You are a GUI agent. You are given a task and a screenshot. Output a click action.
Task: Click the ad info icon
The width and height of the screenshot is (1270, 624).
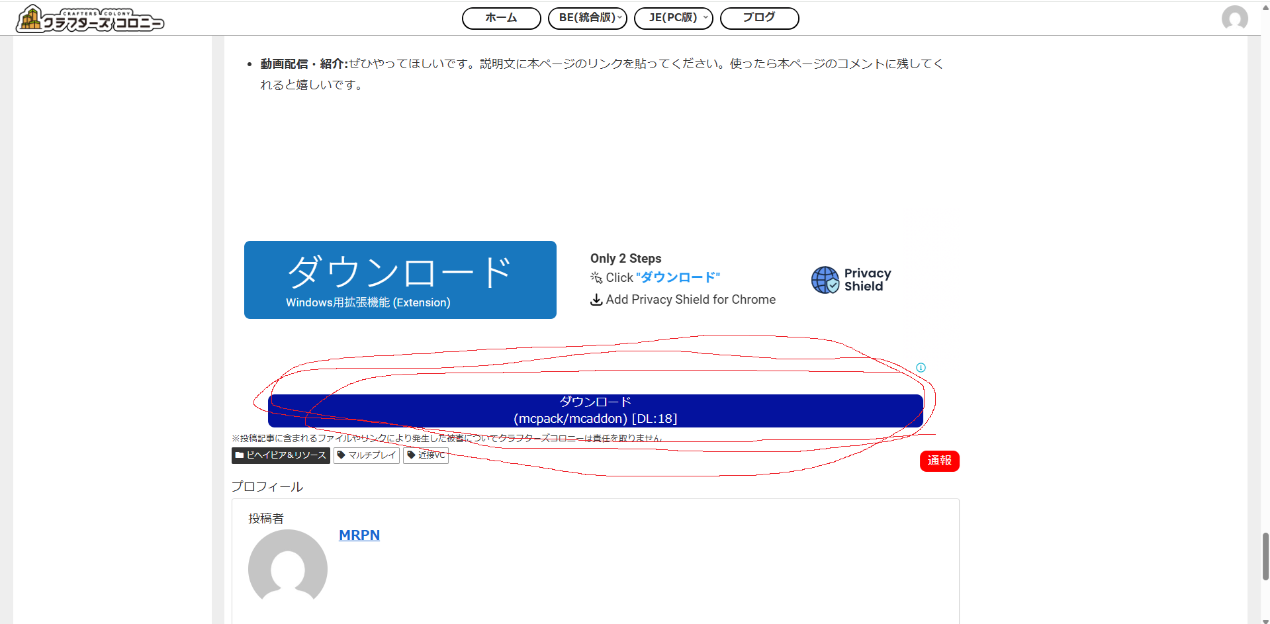pyautogui.click(x=921, y=367)
